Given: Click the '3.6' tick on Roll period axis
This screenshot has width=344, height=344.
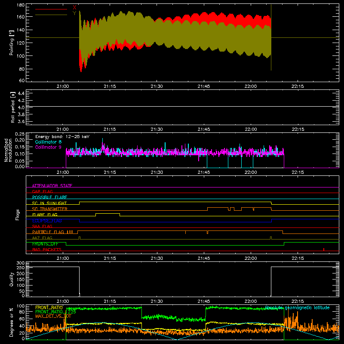Looking at the screenshot, I should coord(21,121).
